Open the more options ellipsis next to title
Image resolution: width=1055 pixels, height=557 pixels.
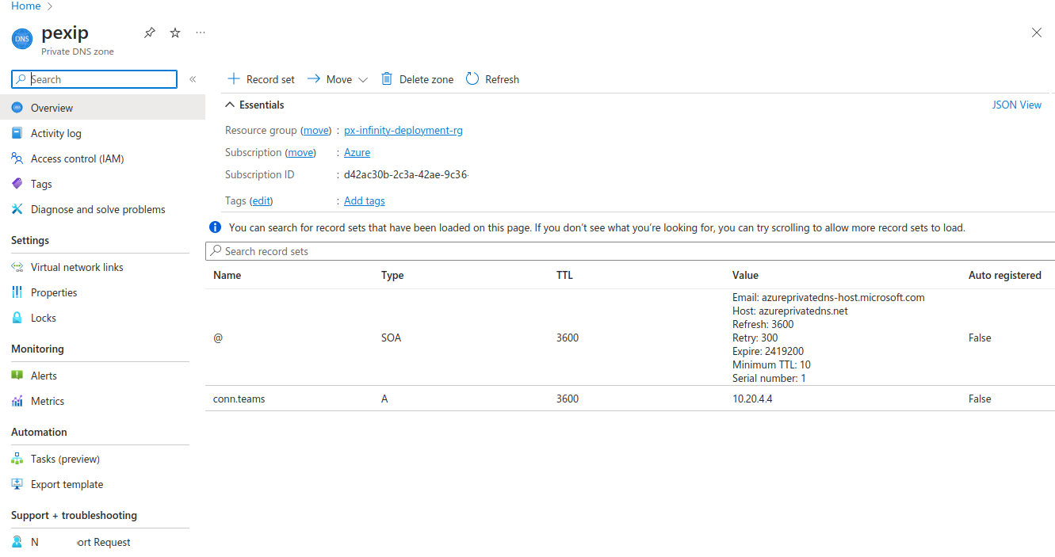pos(201,32)
